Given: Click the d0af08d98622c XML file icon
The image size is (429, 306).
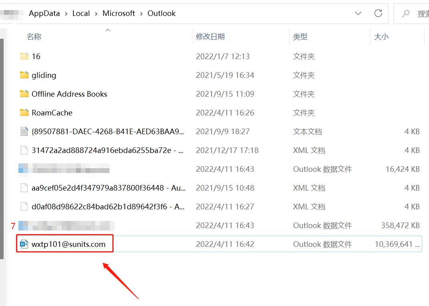Looking at the screenshot, I should pos(24,207).
